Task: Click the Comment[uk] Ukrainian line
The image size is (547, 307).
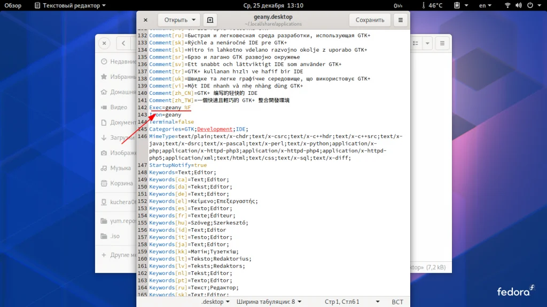Action: [x=260, y=79]
